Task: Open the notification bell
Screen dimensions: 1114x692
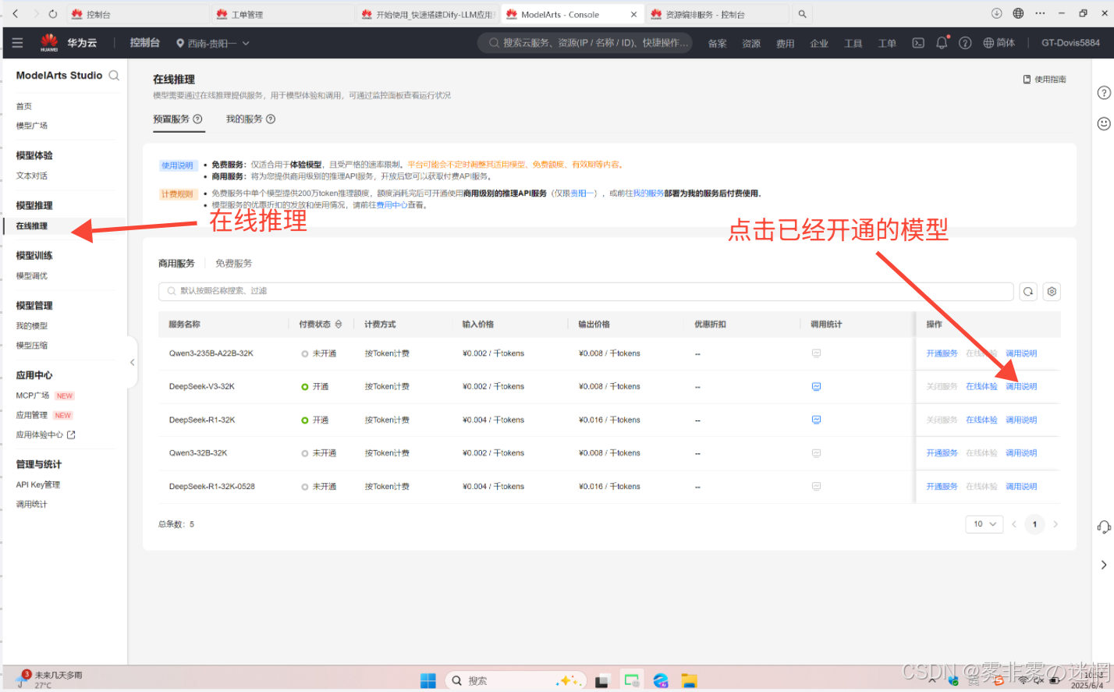Action: pos(942,43)
